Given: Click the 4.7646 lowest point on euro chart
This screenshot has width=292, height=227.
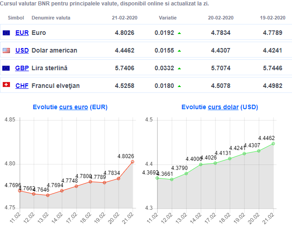Looking at the screenshot, I should click(48, 195).
